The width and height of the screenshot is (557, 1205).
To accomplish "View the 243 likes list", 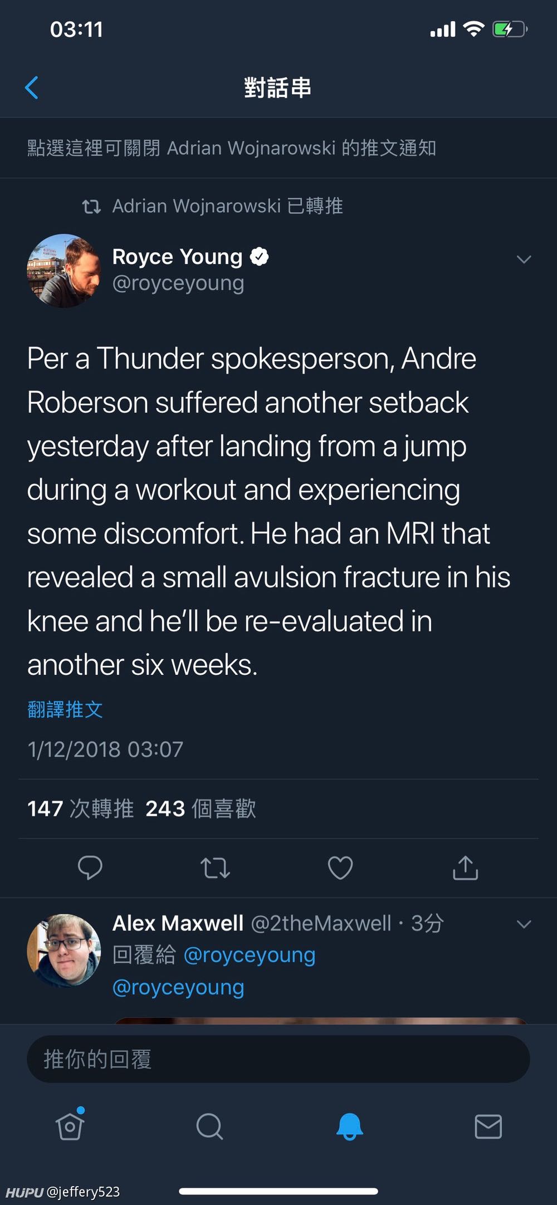I will [201, 809].
